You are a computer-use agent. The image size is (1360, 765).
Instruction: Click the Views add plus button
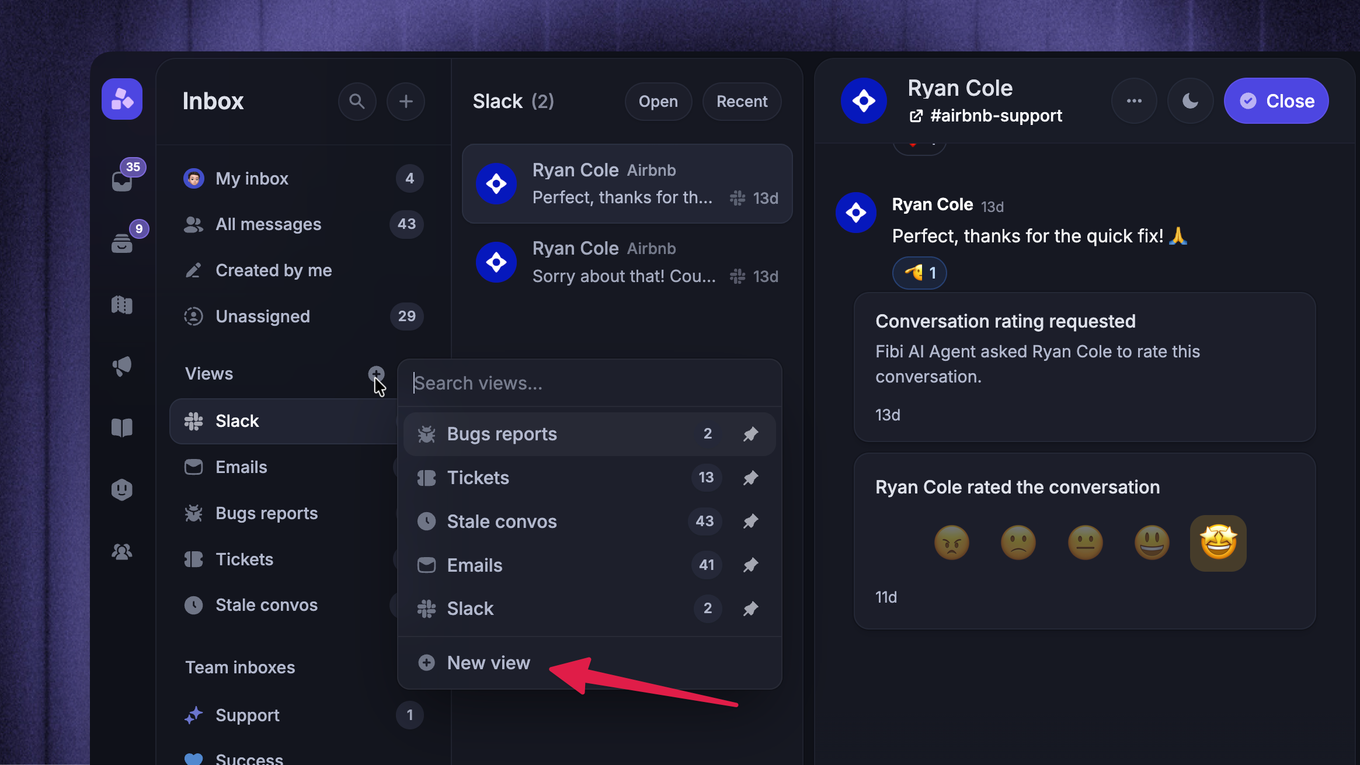[376, 373]
